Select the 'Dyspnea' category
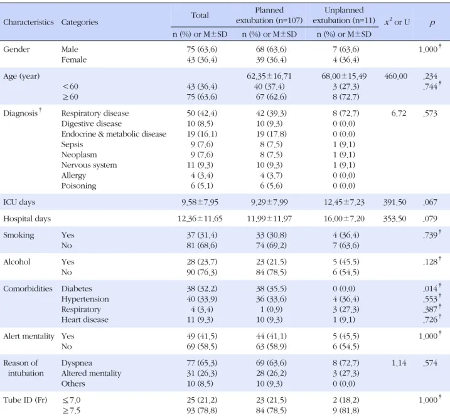The width and height of the screenshot is (450, 418). pyautogui.click(x=77, y=363)
